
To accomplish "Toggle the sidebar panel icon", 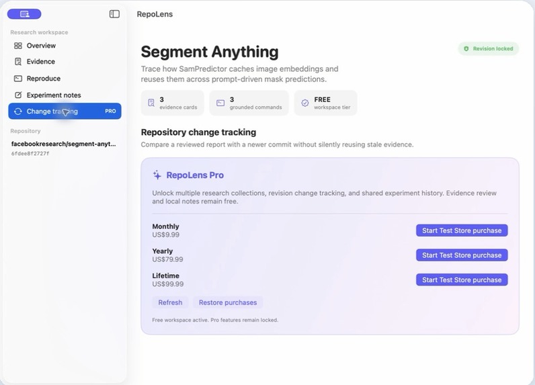I will (114, 14).
